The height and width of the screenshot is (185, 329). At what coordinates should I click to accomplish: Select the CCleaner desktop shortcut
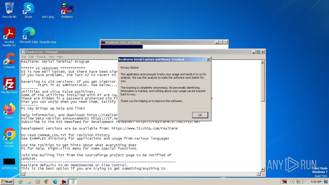coord(9,61)
